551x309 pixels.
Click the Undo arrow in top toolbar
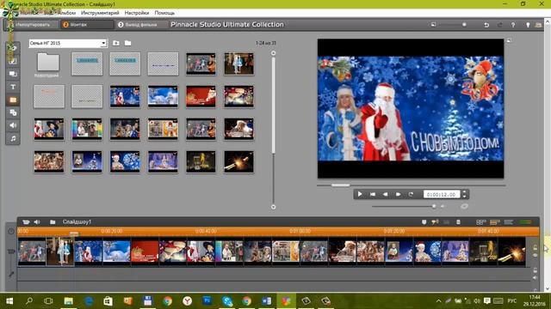486,25
